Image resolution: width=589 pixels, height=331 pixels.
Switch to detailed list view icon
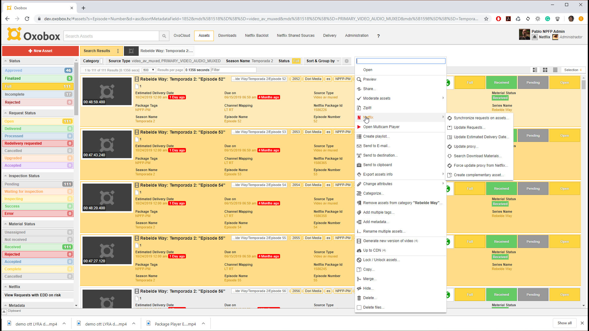point(535,70)
